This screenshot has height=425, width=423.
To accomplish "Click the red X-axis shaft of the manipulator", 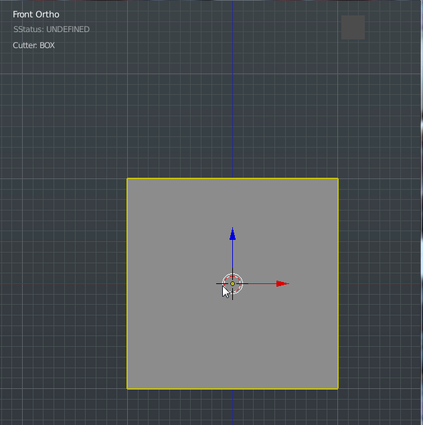I will pos(261,283).
